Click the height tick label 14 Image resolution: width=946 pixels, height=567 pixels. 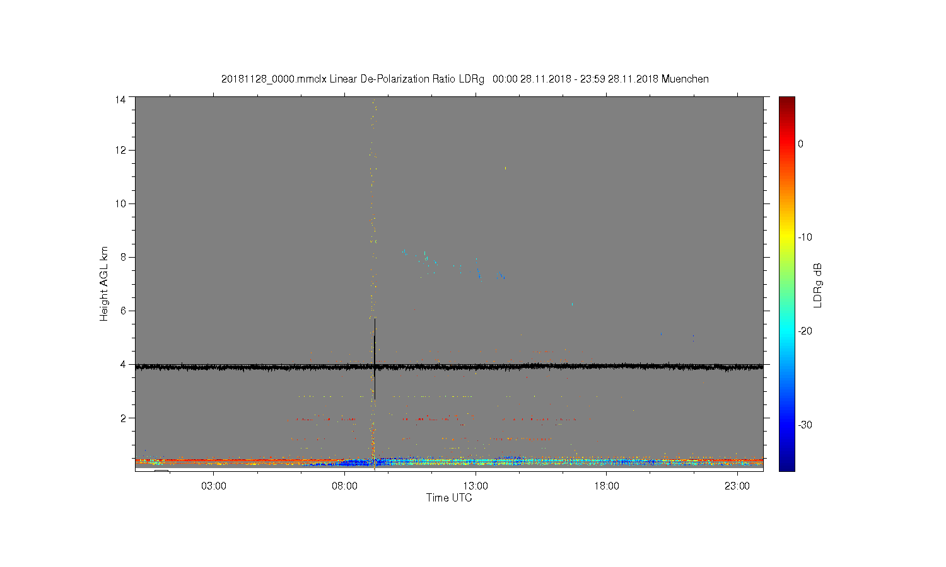tap(120, 100)
